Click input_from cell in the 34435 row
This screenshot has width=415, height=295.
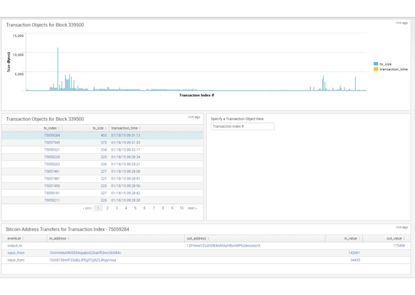pos(16,260)
